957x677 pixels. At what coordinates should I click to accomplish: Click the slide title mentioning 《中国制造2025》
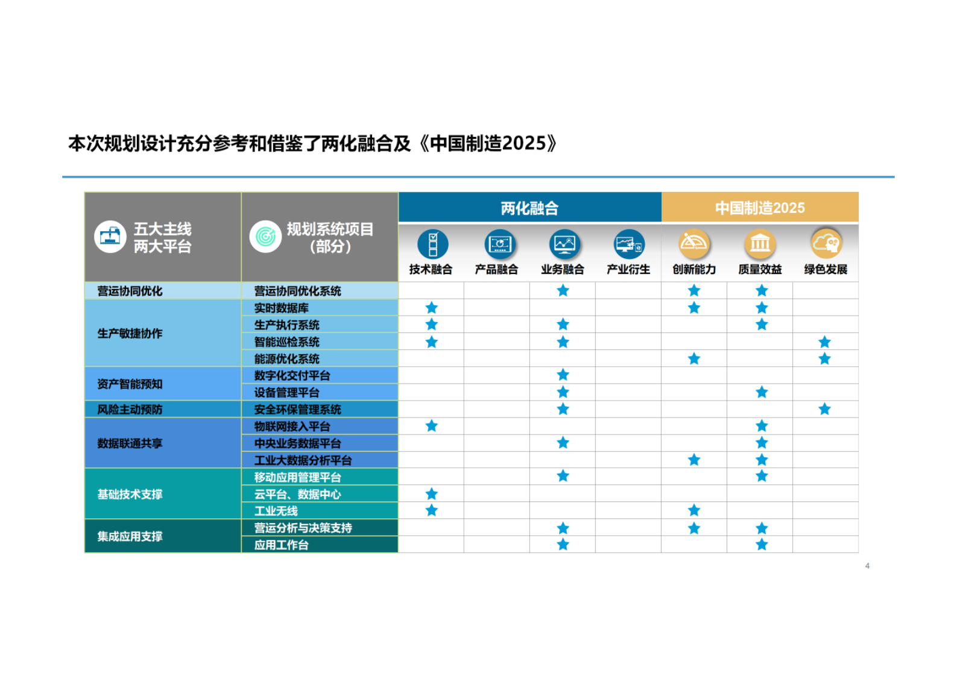(x=312, y=144)
